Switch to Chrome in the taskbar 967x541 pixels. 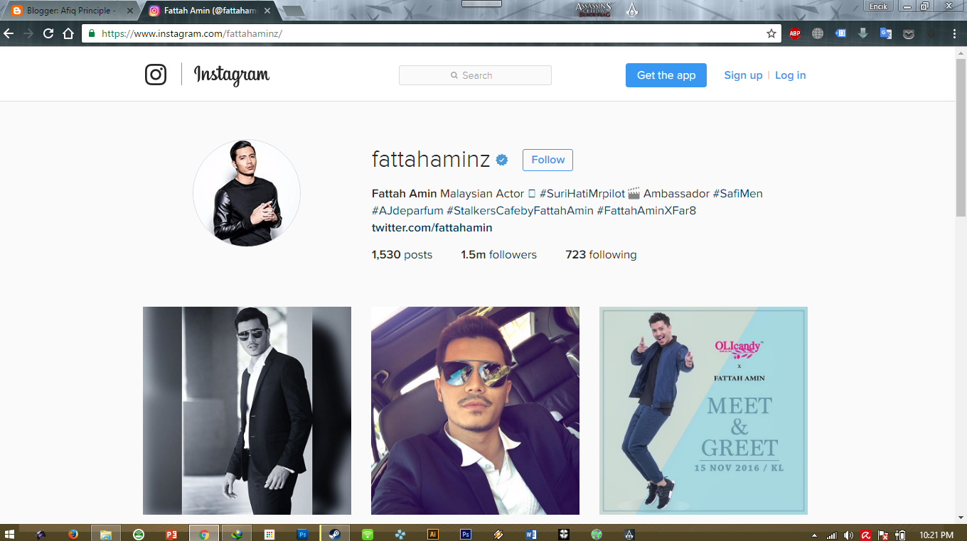click(x=204, y=534)
